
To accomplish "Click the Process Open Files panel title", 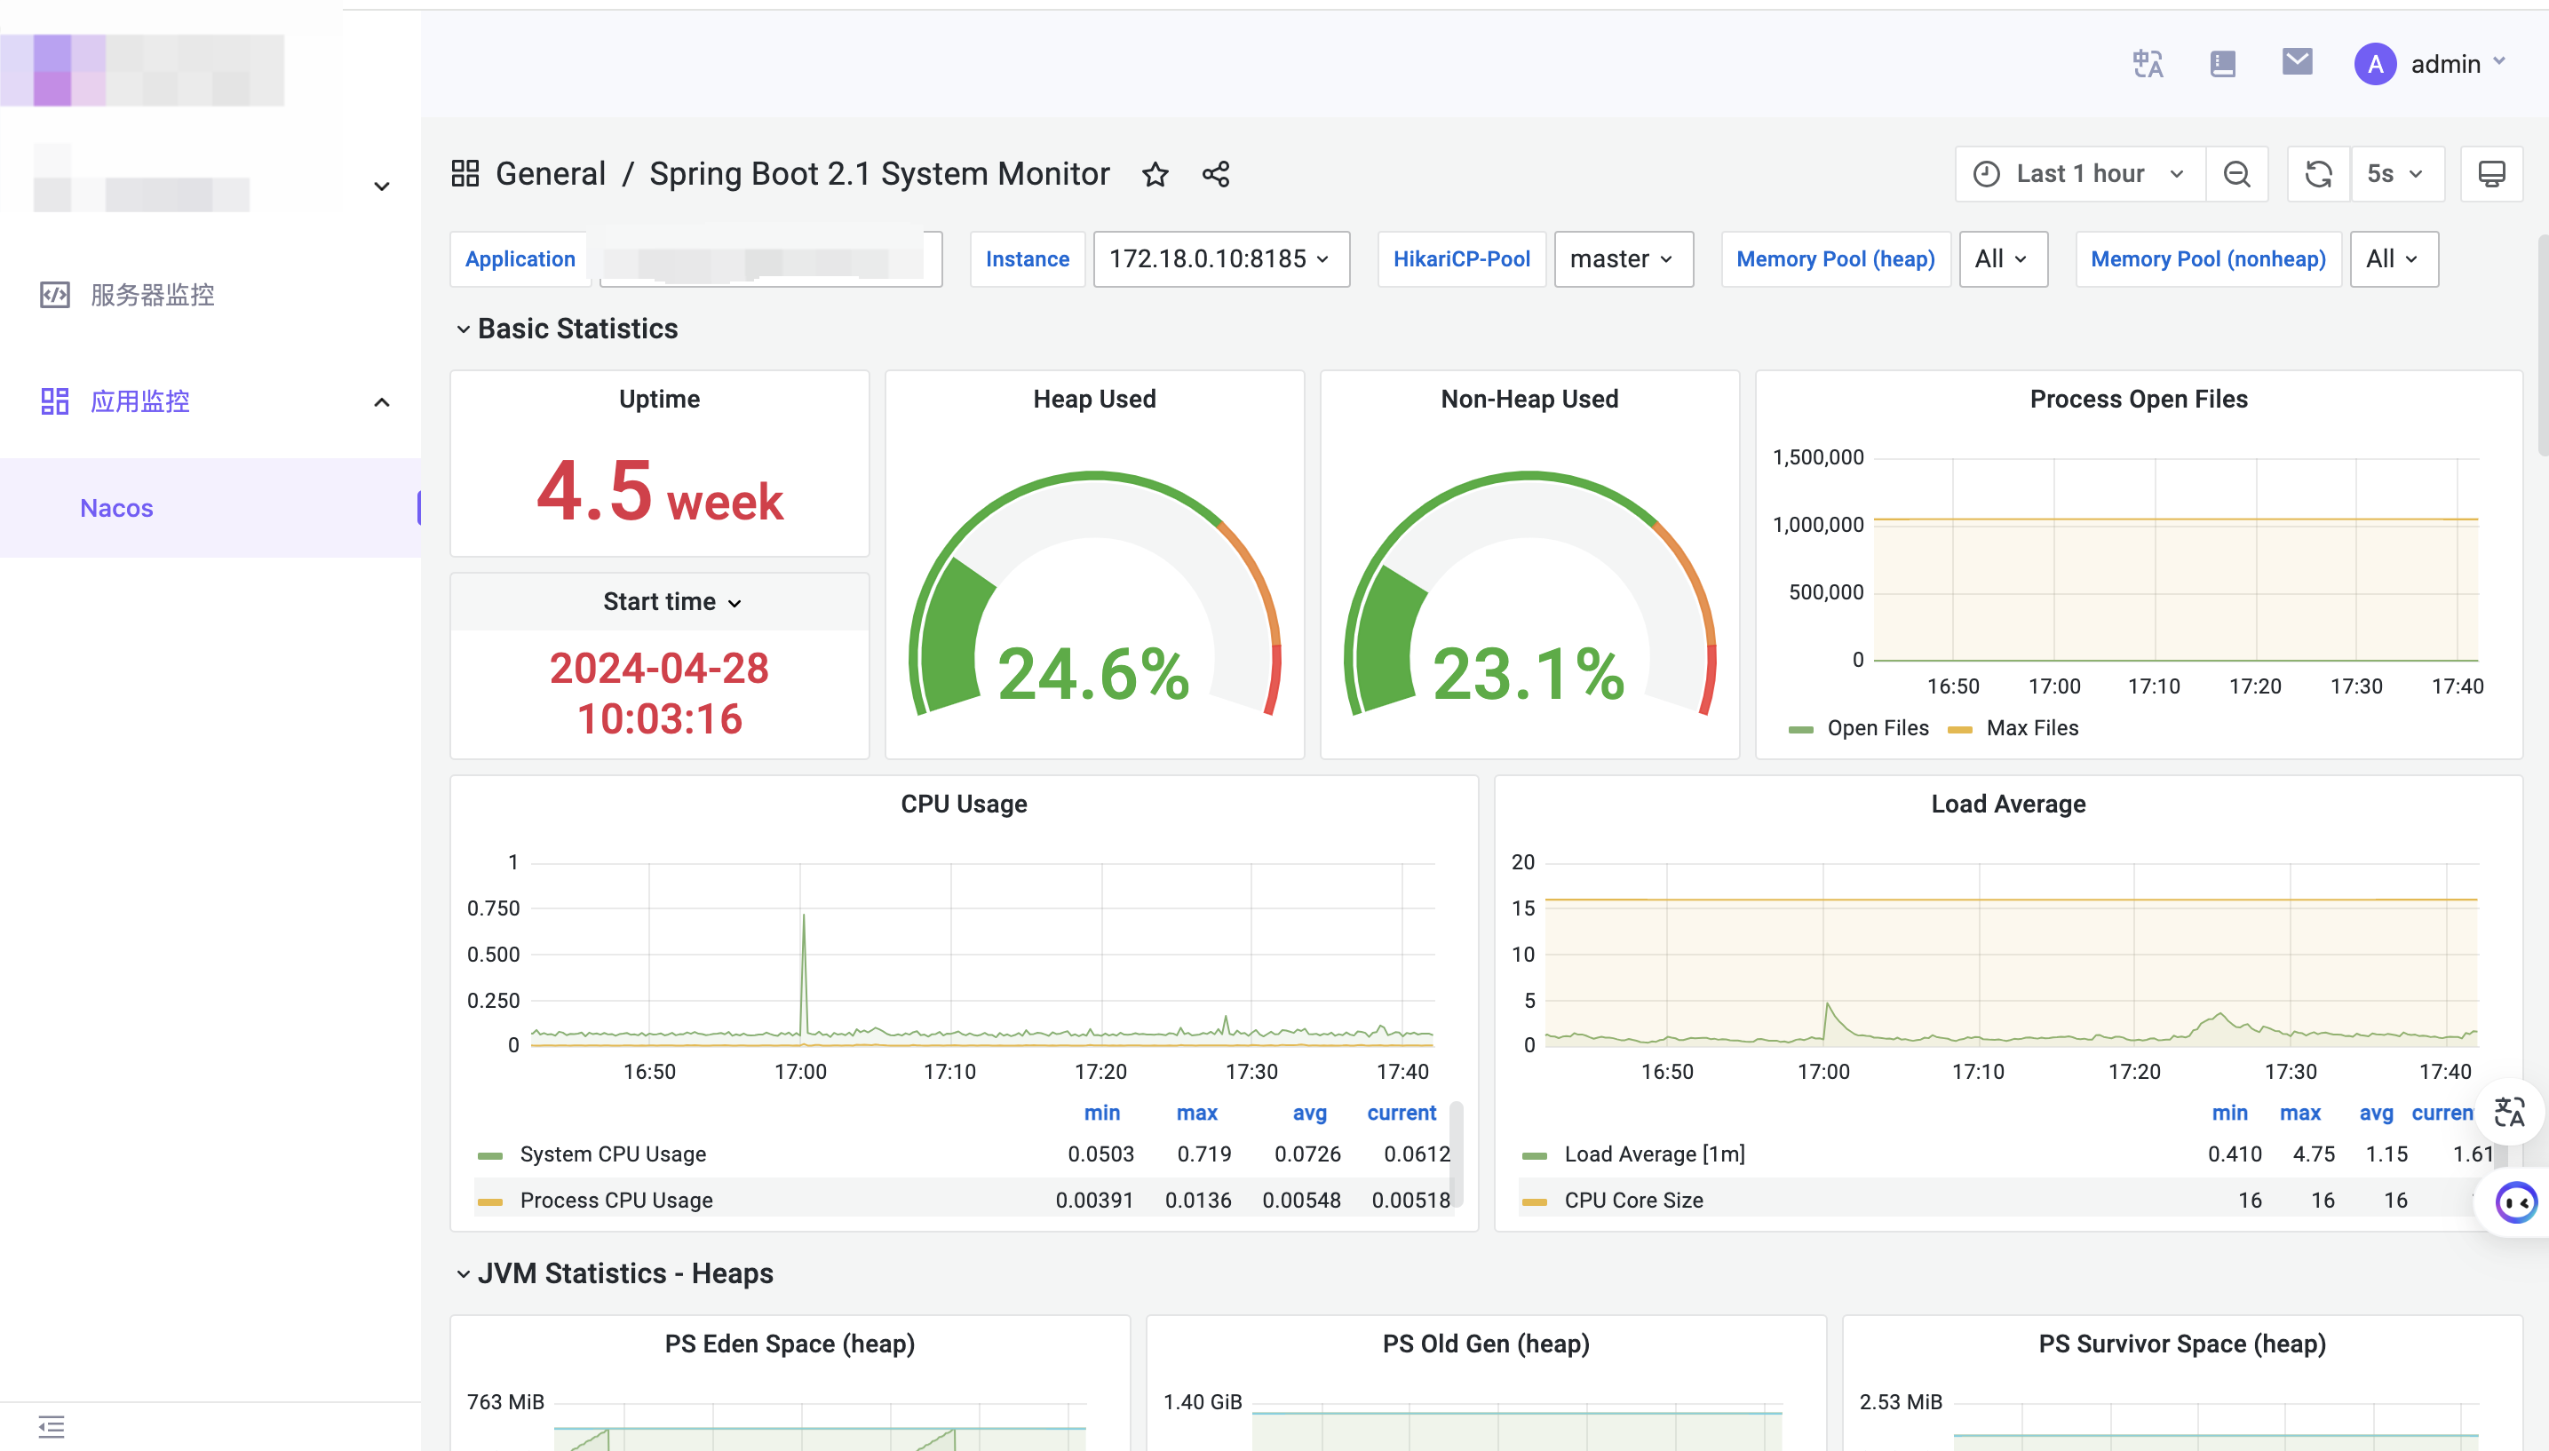I will (x=2139, y=400).
